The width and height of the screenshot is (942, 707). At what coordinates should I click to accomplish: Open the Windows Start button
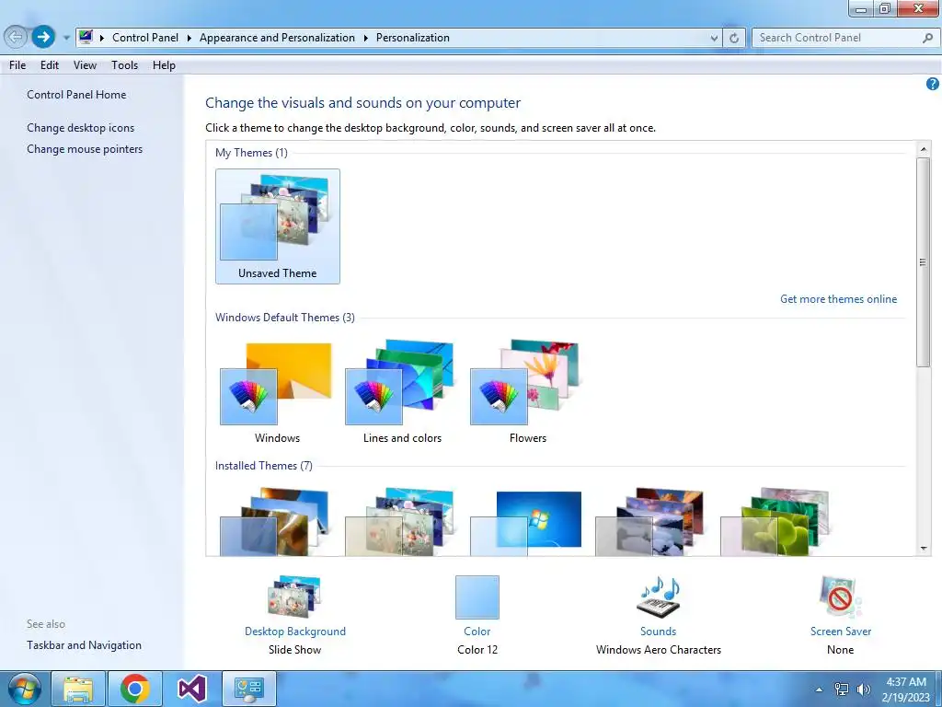[x=23, y=689]
